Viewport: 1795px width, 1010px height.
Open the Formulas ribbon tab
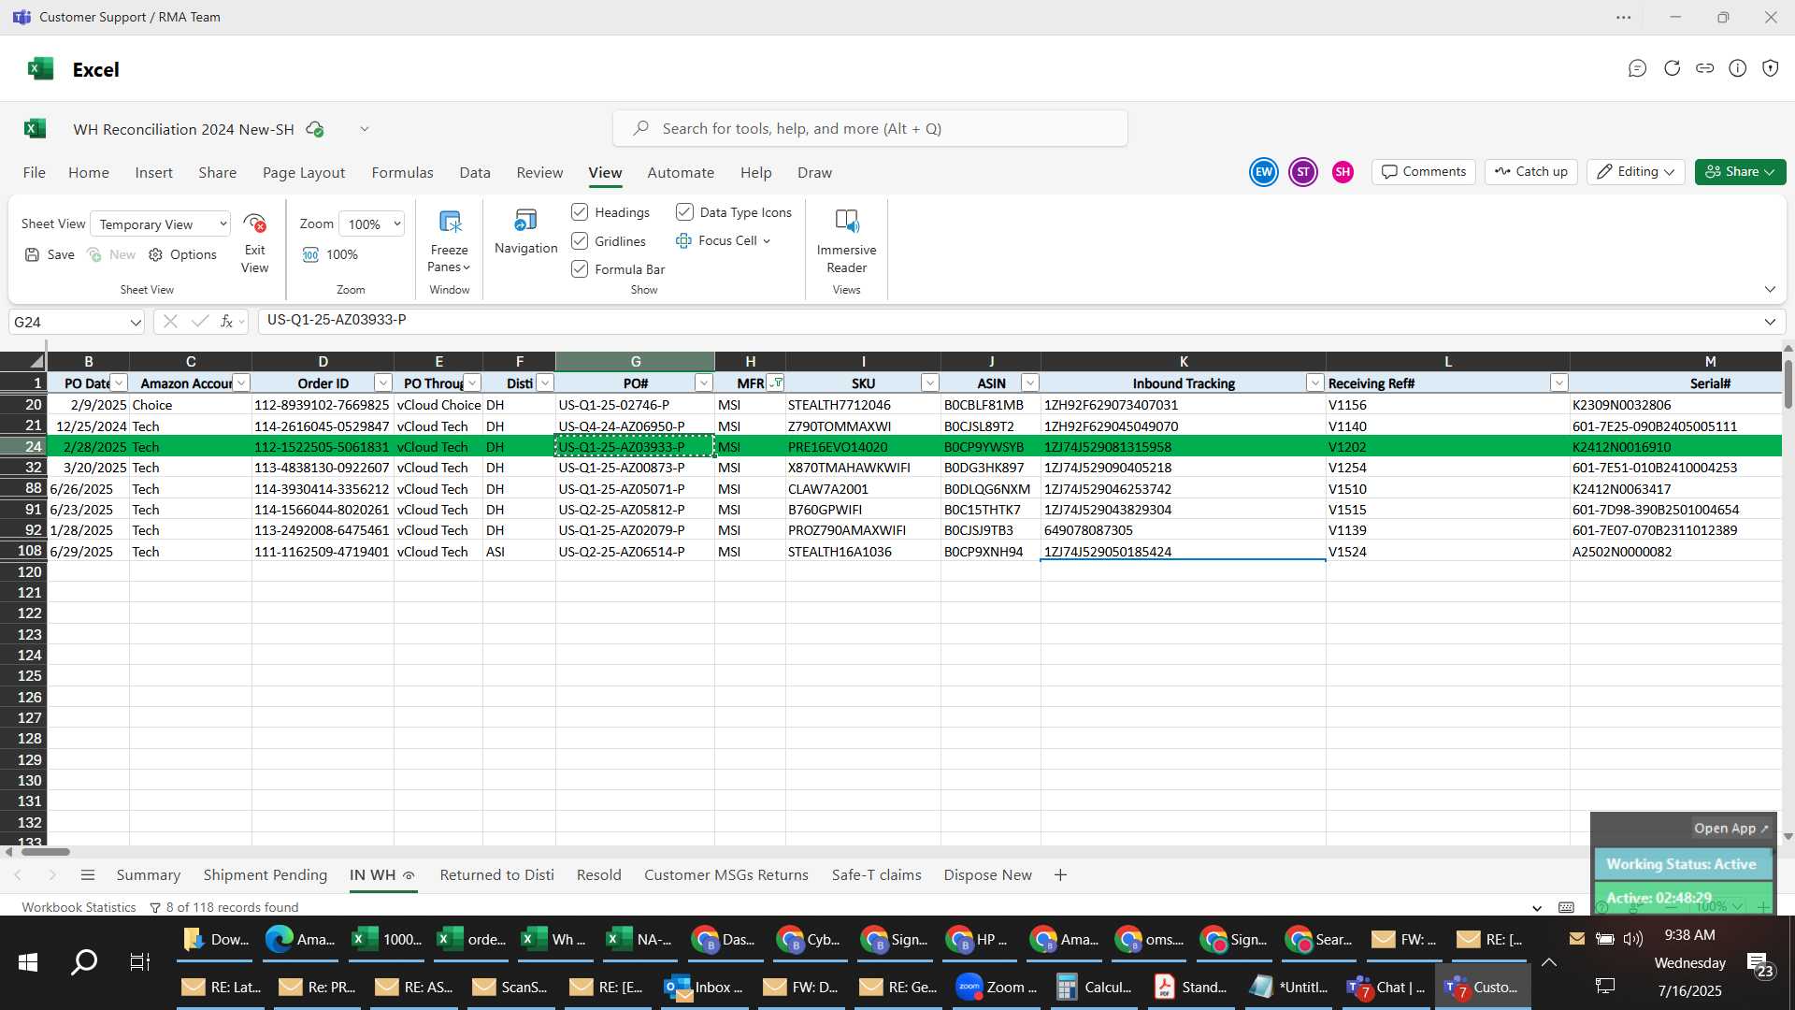pyautogui.click(x=402, y=173)
